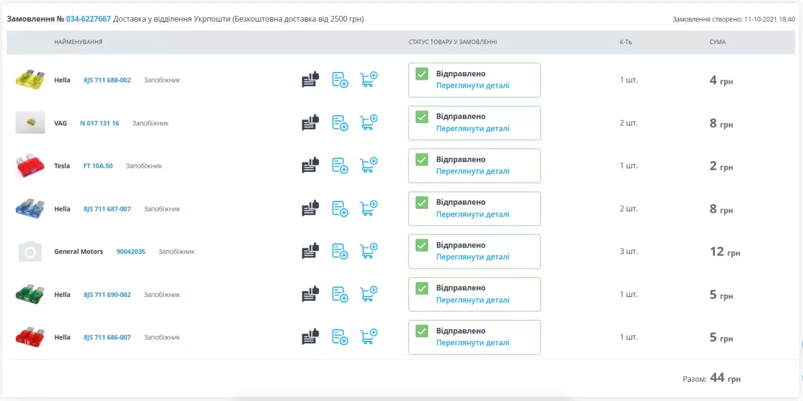
Task: Click the green checkmark in the VAG row
Action: pyautogui.click(x=422, y=117)
